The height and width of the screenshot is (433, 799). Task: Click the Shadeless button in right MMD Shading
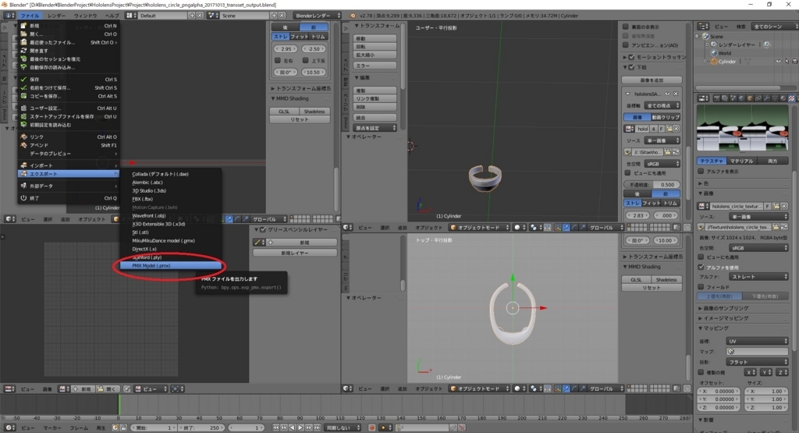(666, 279)
